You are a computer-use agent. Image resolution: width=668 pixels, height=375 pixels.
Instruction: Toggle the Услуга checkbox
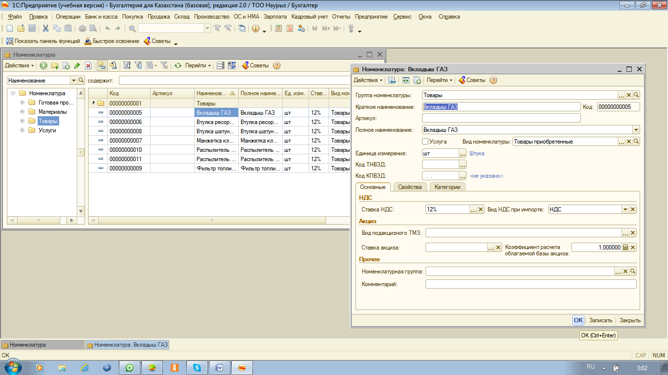tap(425, 142)
